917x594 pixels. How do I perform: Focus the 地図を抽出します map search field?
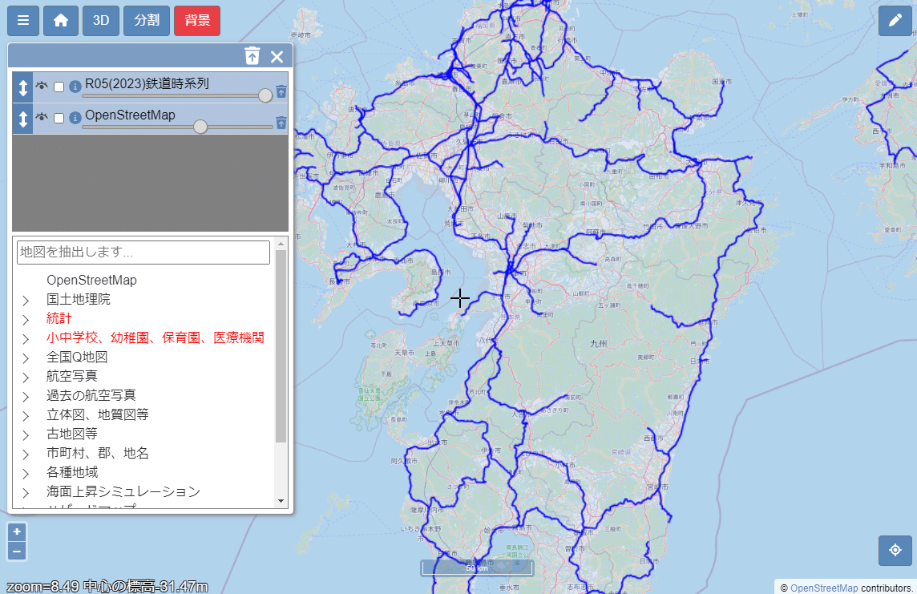[x=143, y=252]
